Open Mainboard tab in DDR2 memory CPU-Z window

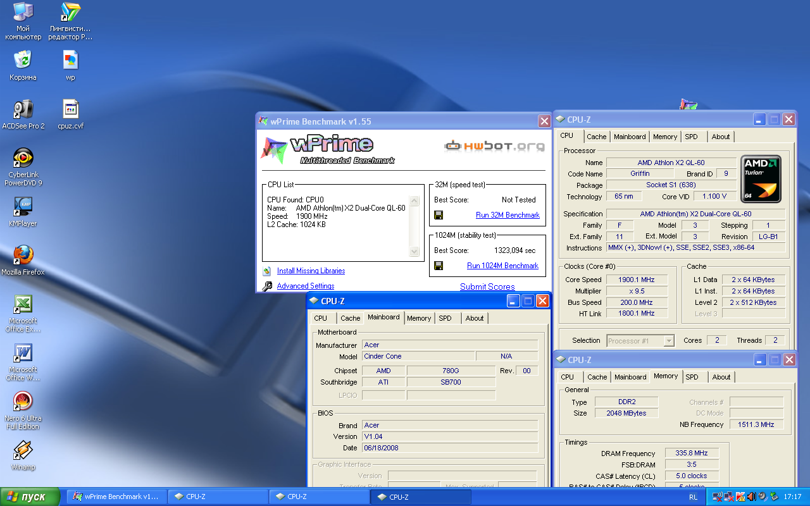pos(630,377)
